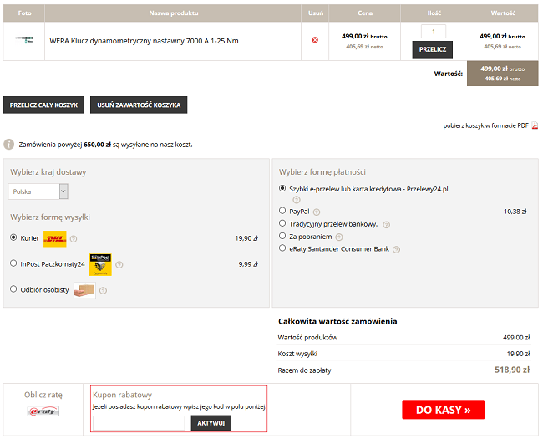This screenshot has height=439, width=543.
Task: Click the eRaty installment logo
Action: pyautogui.click(x=43, y=411)
